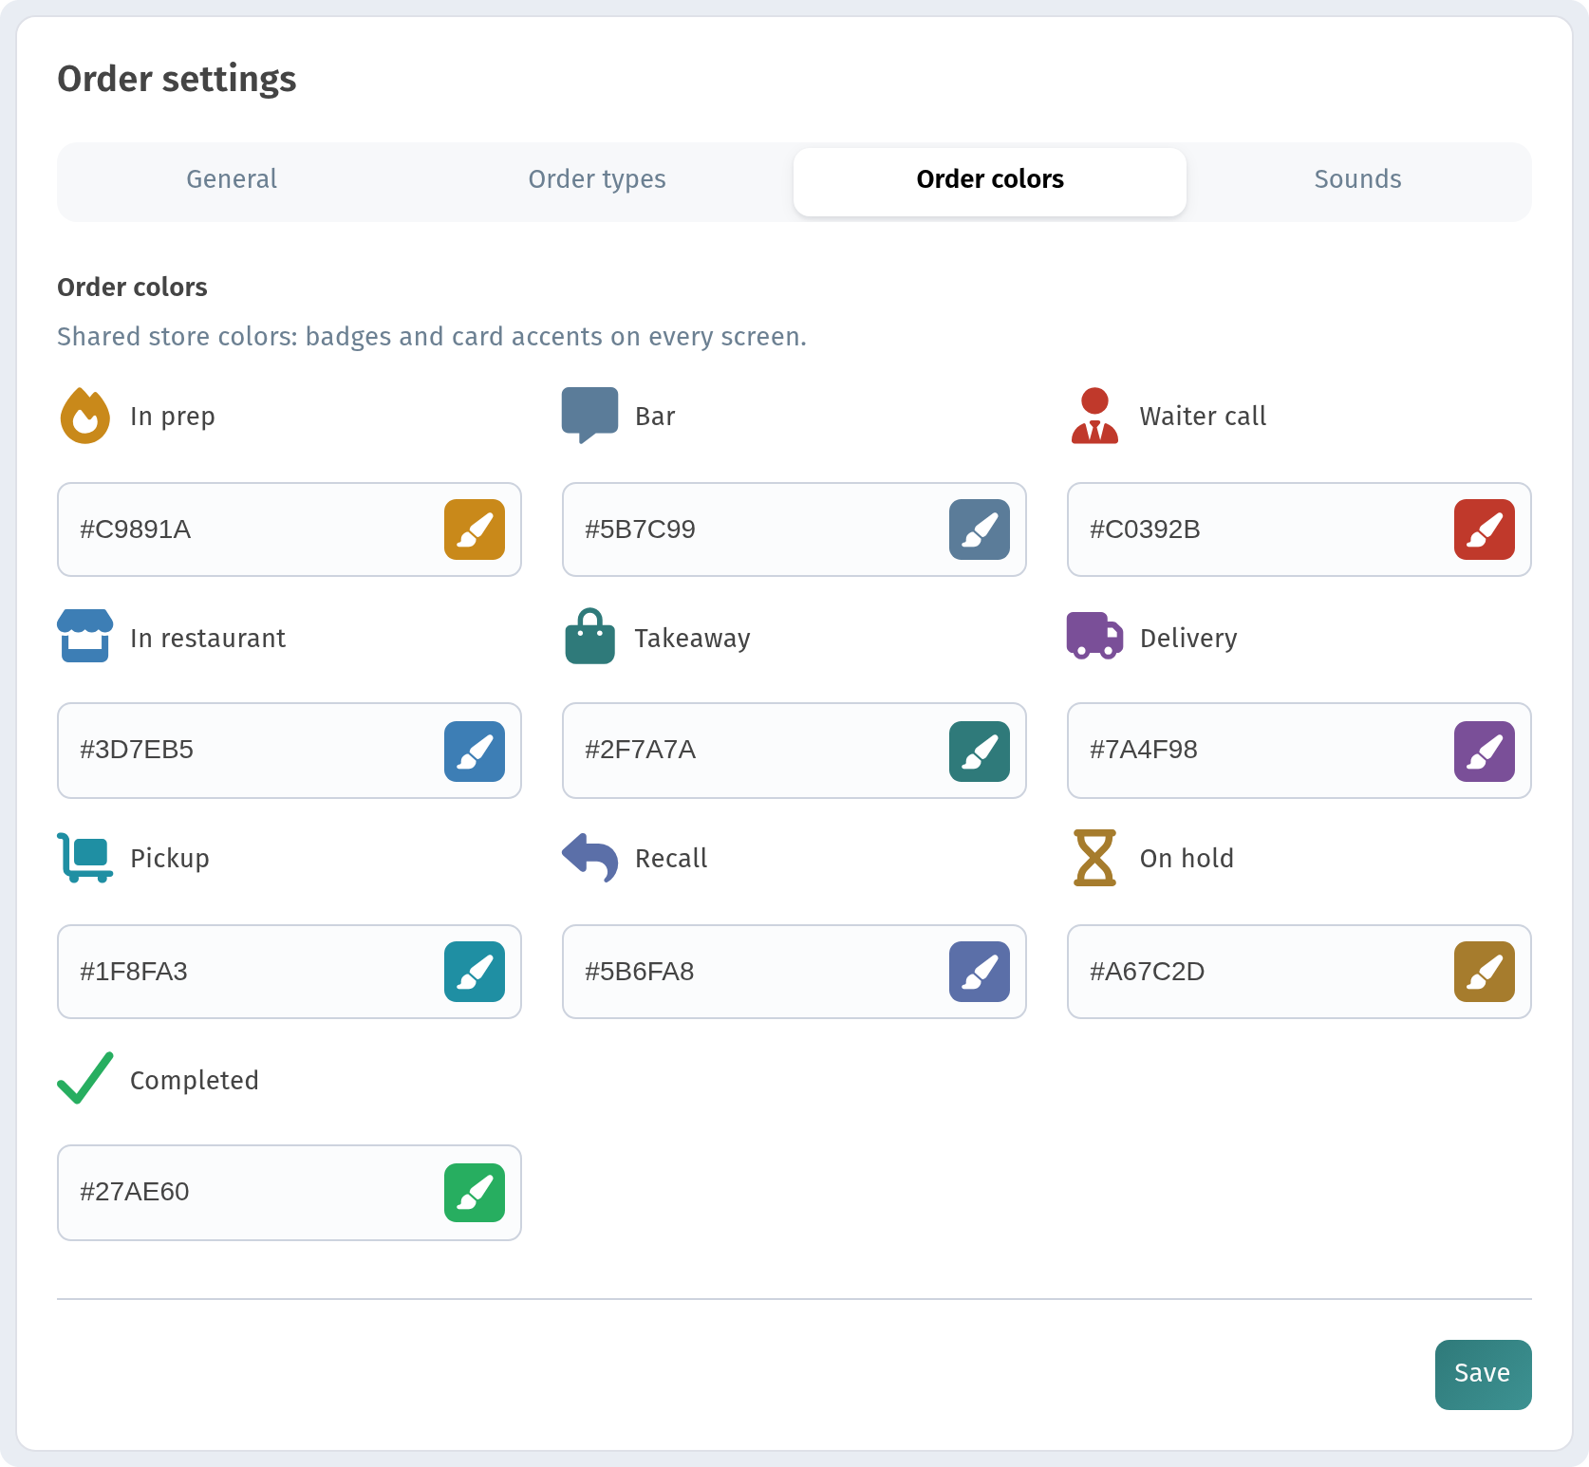Click the Order settings heading
The width and height of the screenshot is (1589, 1467).
pyautogui.click(x=177, y=79)
